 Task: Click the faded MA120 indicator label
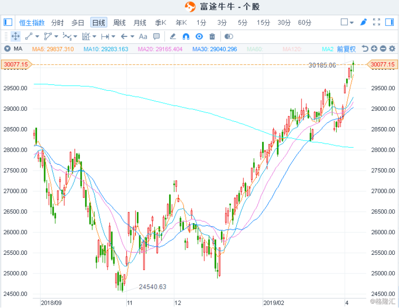tap(292, 49)
